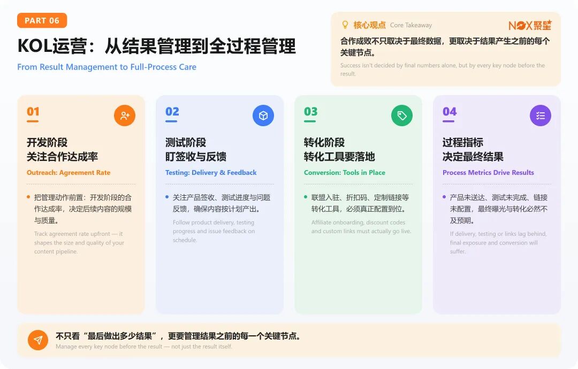Click subtitle From Result Management to Full-Process Care

107,67
